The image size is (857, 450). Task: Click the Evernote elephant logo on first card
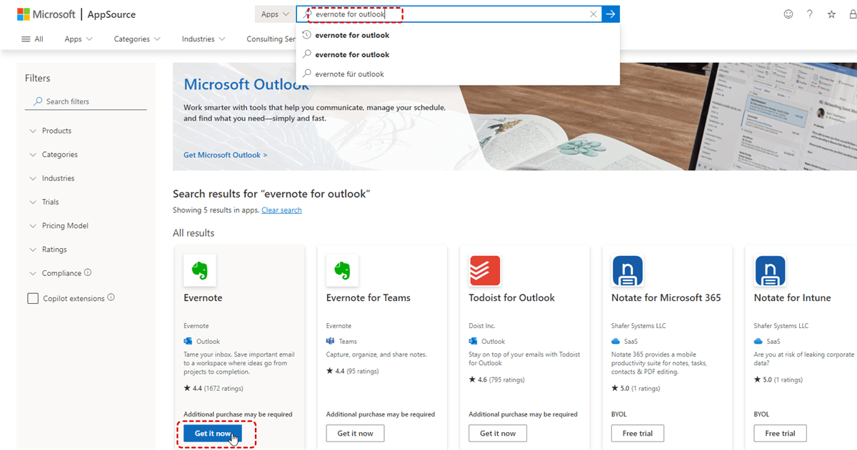click(x=200, y=270)
